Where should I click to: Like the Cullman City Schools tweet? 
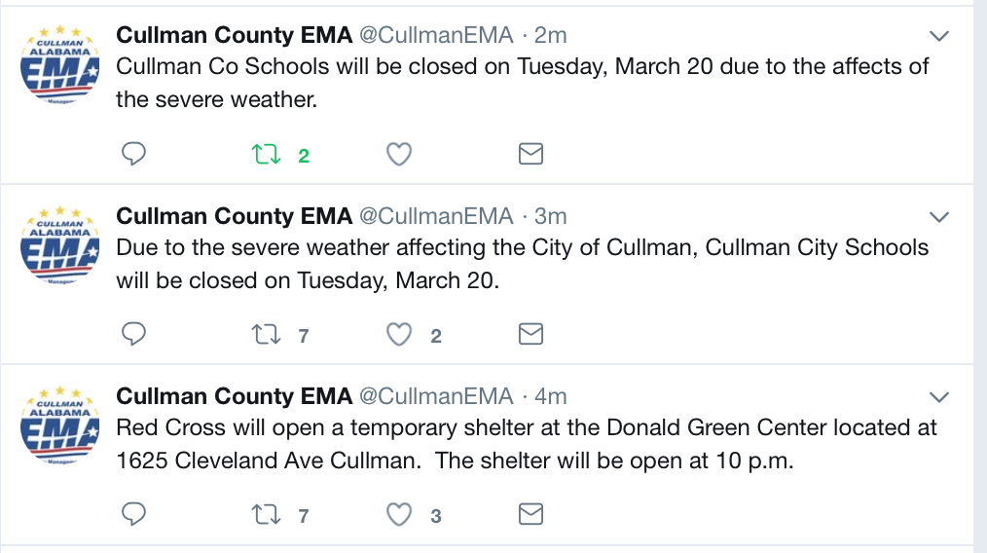(x=399, y=334)
